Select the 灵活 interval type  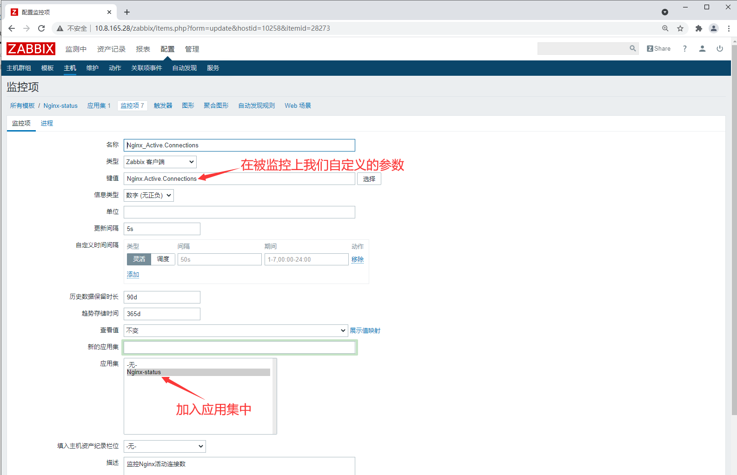click(139, 259)
